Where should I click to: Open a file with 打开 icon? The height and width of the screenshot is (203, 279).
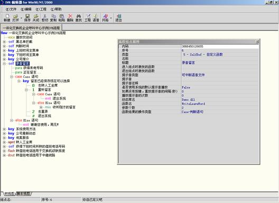click(x=16, y=18)
